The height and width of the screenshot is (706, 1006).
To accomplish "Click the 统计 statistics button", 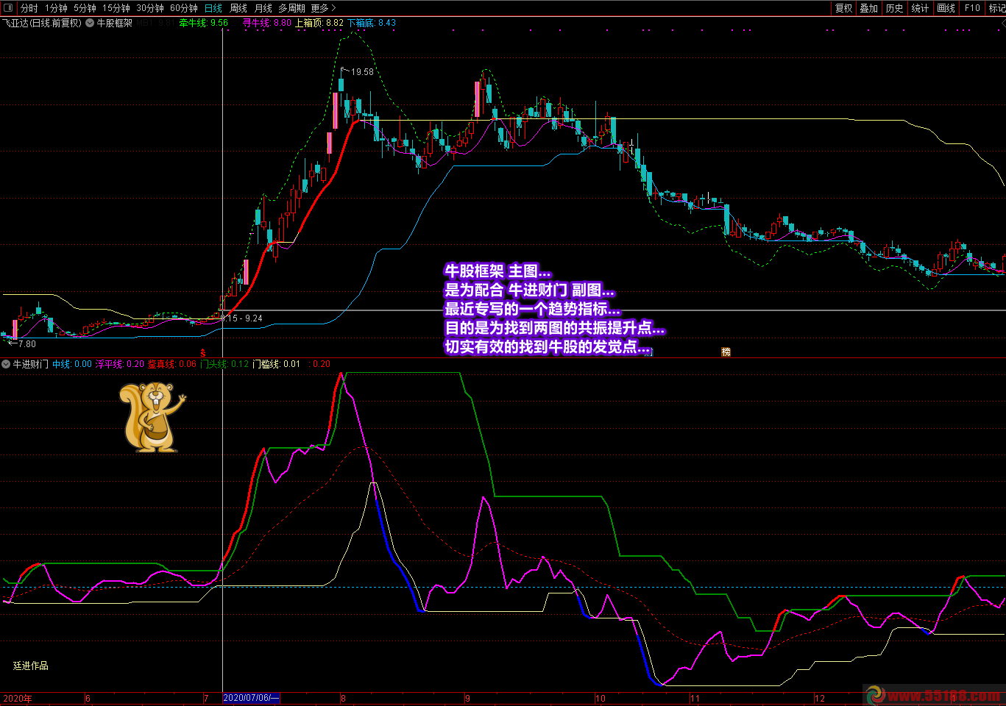I will (x=920, y=8).
